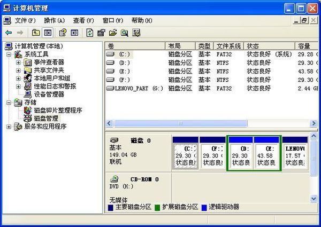Expand the 事件查看器 tree node

tap(19, 62)
